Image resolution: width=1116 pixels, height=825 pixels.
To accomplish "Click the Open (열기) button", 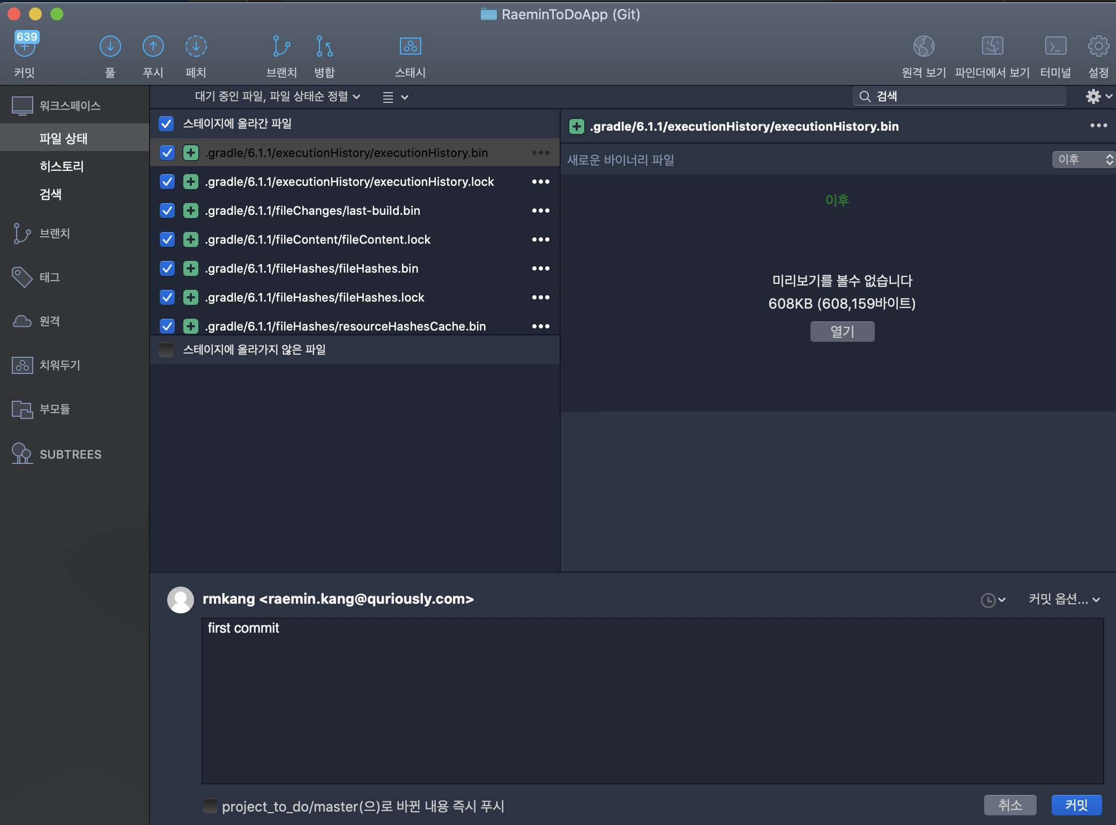I will (x=842, y=332).
